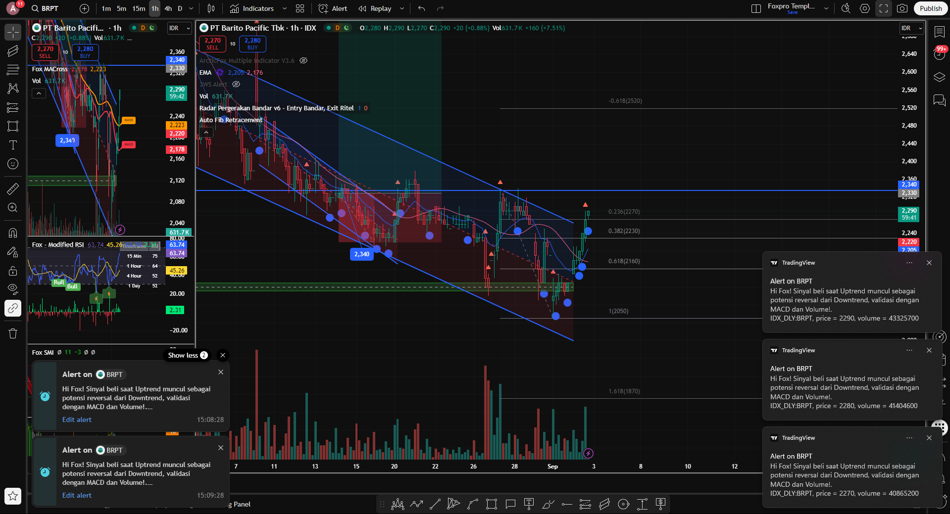Switch to the 1m timeframe

pyautogui.click(x=106, y=8)
